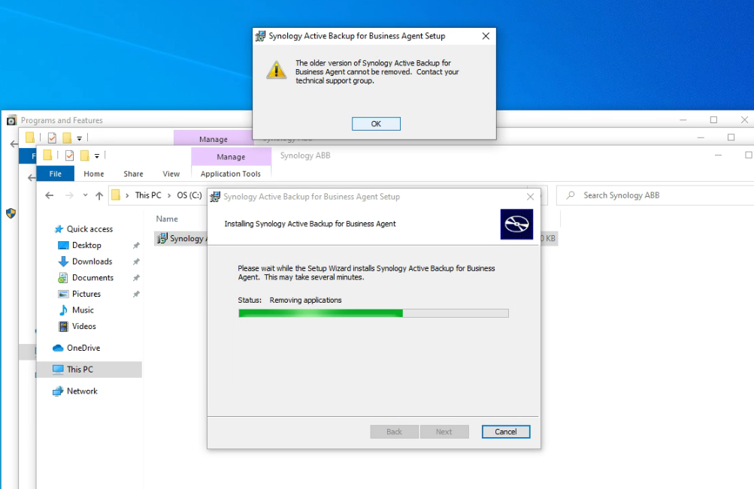Open the Pictures folder in the sidebar
The width and height of the screenshot is (754, 489).
[86, 294]
